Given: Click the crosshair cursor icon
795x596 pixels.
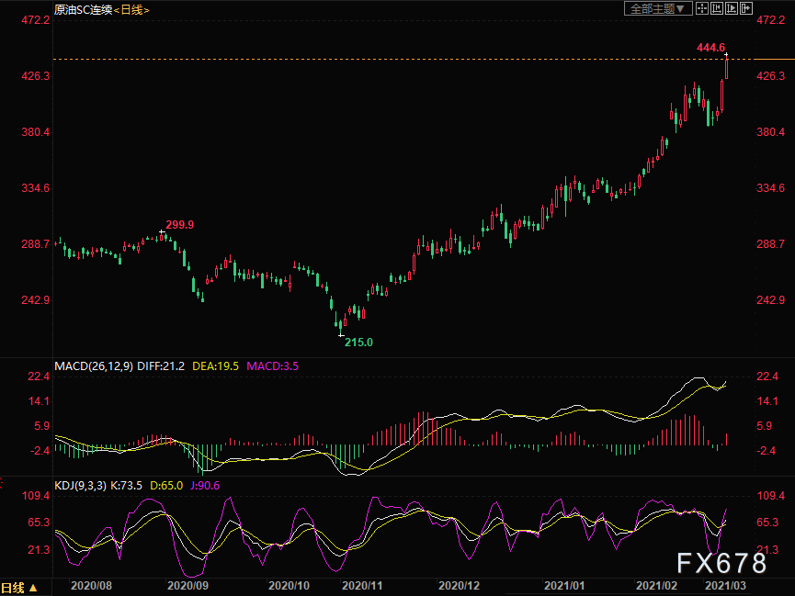Looking at the screenshot, I should [x=700, y=8].
